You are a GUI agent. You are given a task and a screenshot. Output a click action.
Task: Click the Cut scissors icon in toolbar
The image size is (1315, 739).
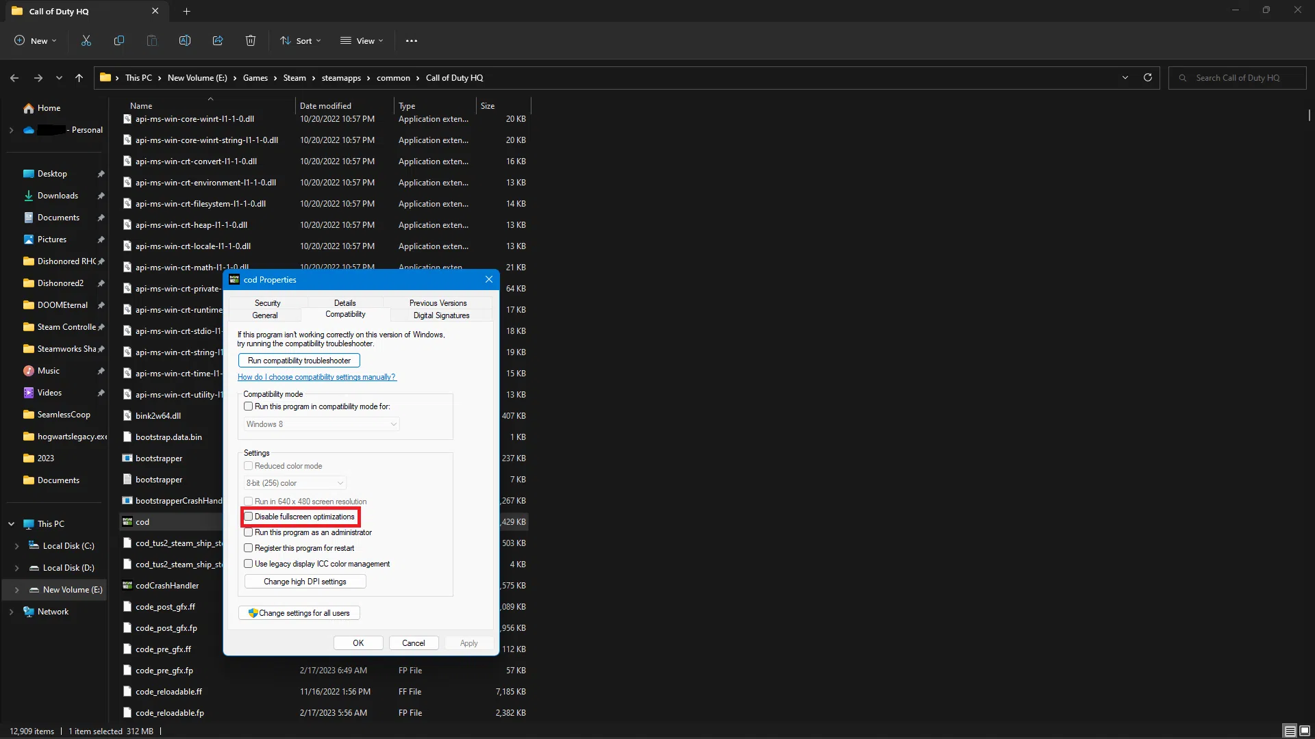[x=86, y=41]
